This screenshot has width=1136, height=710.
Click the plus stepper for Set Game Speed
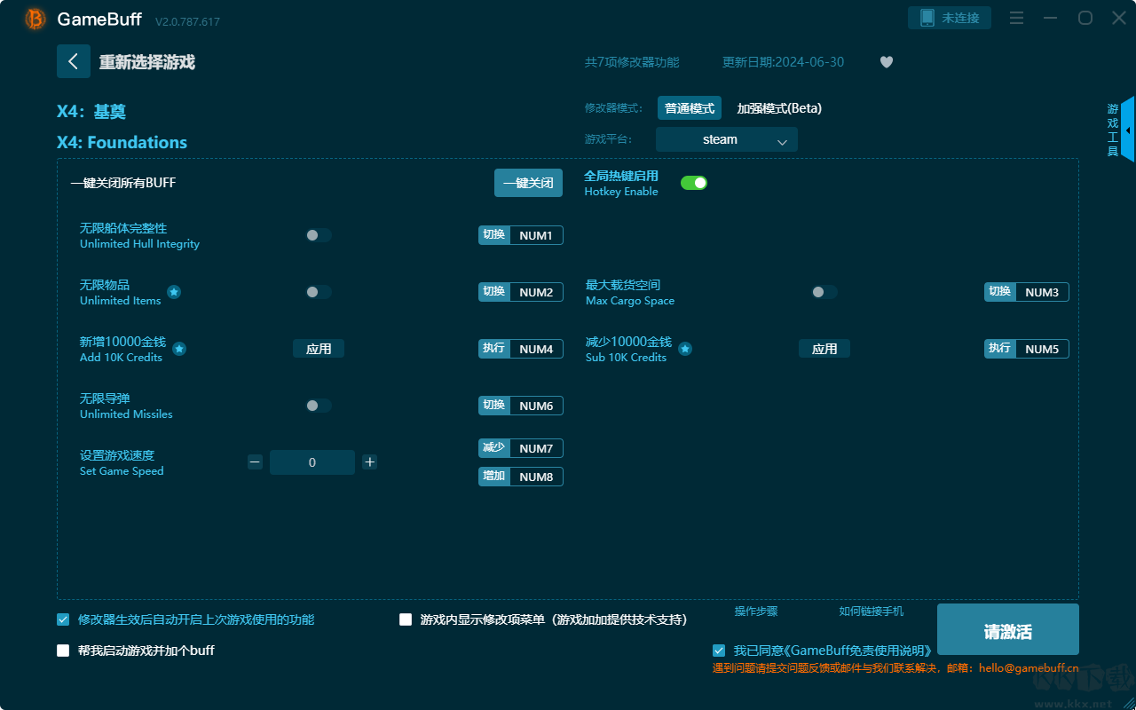pyautogui.click(x=369, y=461)
